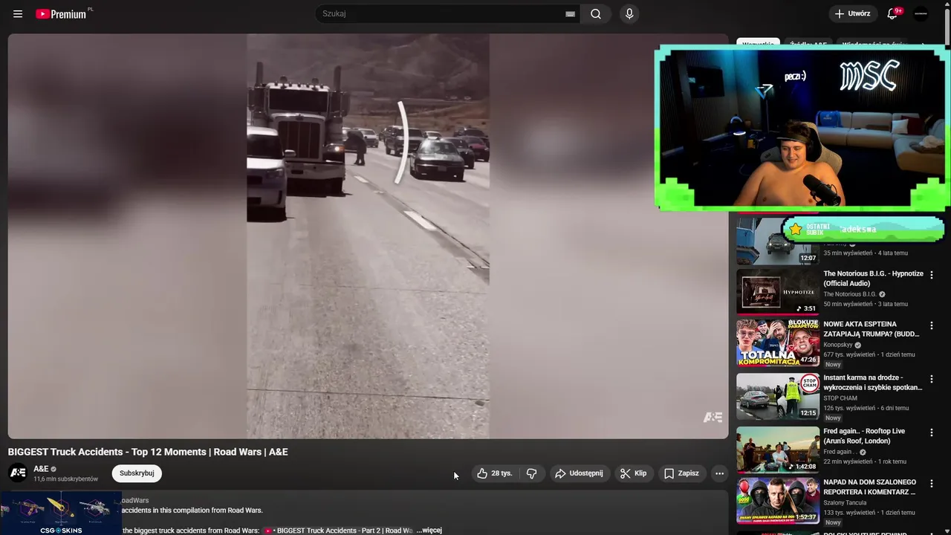951x535 pixels.
Task: Click the 47:26 duration badge
Action: [808, 360]
